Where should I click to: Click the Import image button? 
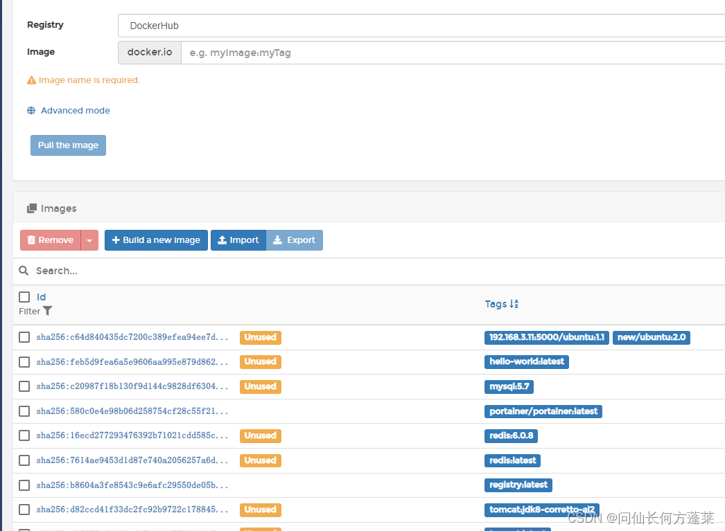pos(238,240)
